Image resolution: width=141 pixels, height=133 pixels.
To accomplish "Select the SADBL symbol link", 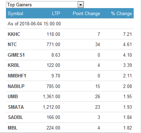I will (15, 117).
